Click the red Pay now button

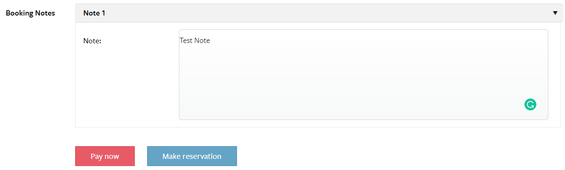105,156
